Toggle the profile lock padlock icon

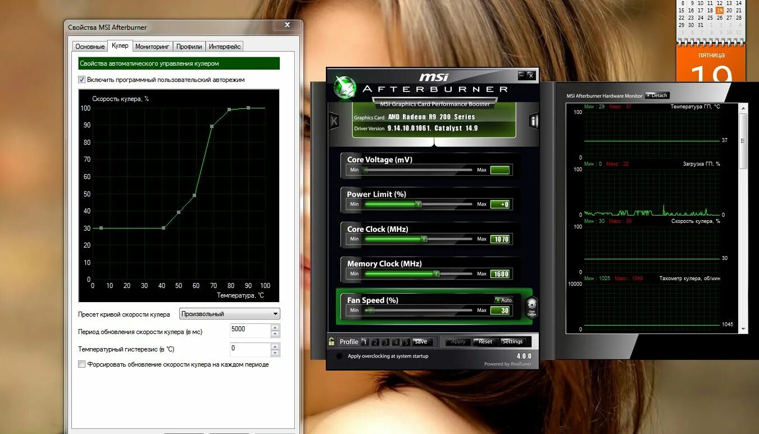pyautogui.click(x=332, y=341)
